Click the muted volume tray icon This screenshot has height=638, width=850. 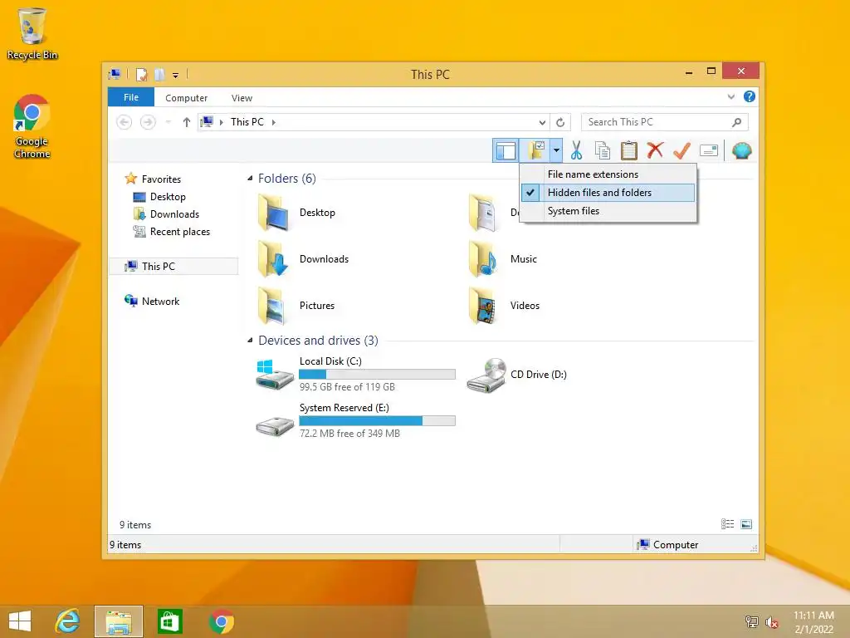pos(771,621)
